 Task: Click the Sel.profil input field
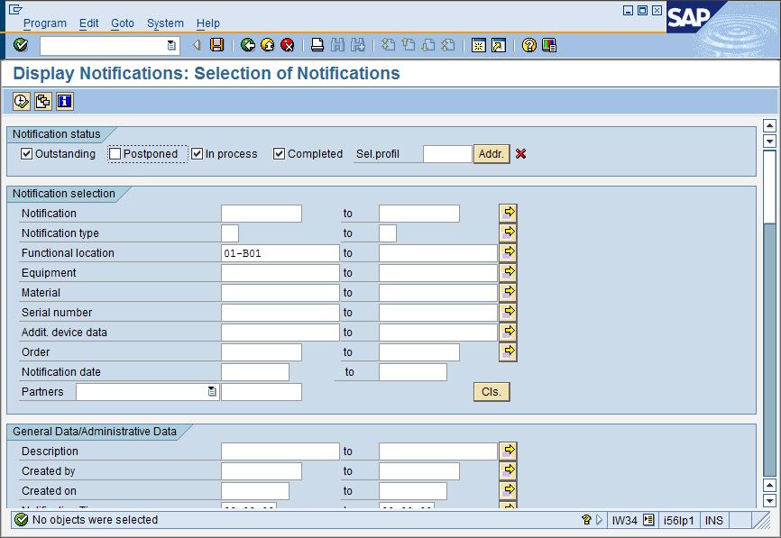[x=447, y=154]
